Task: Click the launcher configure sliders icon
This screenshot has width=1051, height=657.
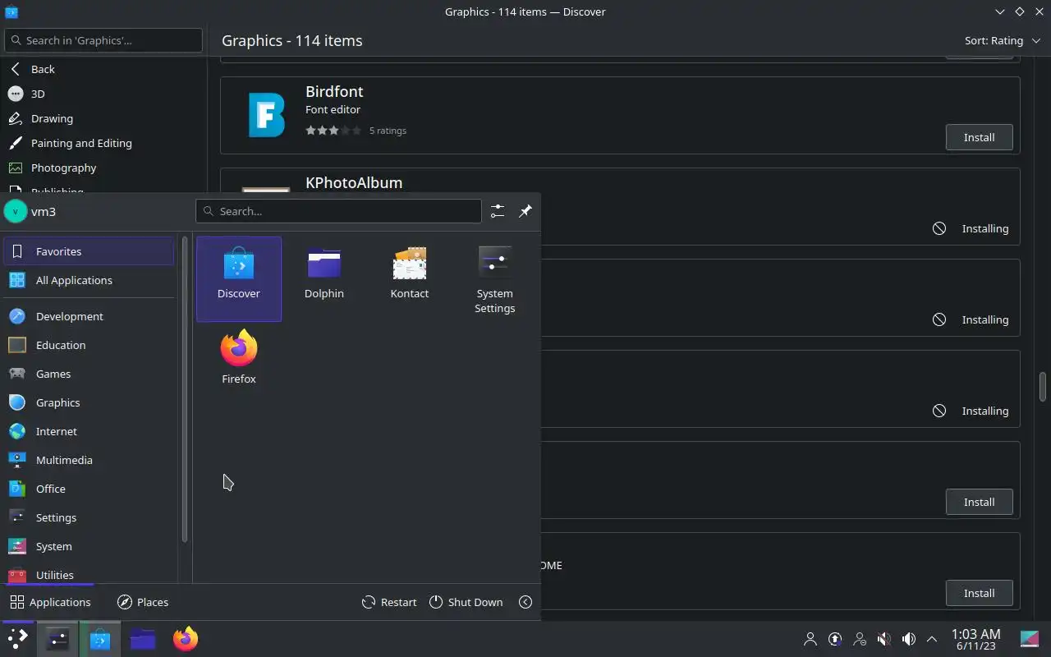Action: 498,211
